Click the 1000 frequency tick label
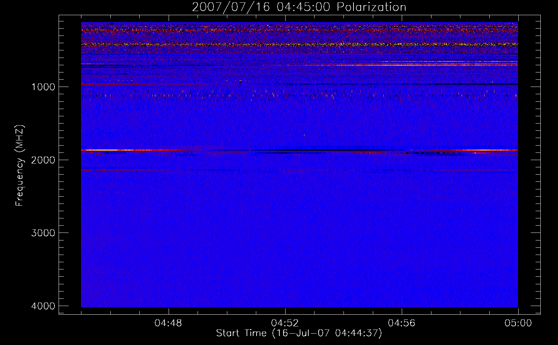Image resolution: width=558 pixels, height=345 pixels. (x=43, y=87)
